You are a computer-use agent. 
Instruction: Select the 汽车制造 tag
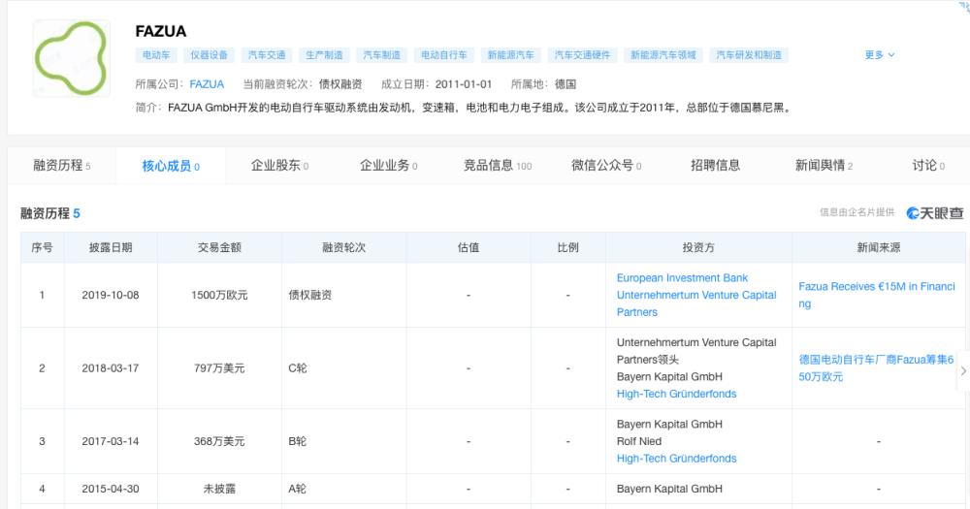click(381, 55)
